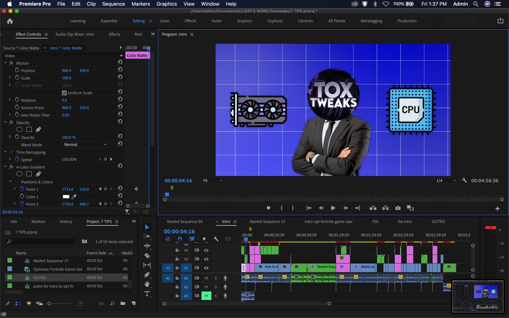This screenshot has width=509, height=318.
Task: Toggle Uniform Scale checkbox
Action: 64,93
